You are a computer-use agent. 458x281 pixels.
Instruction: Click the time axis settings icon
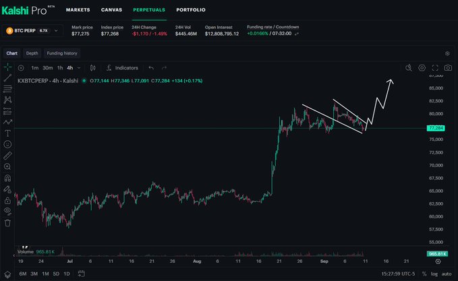click(x=438, y=261)
